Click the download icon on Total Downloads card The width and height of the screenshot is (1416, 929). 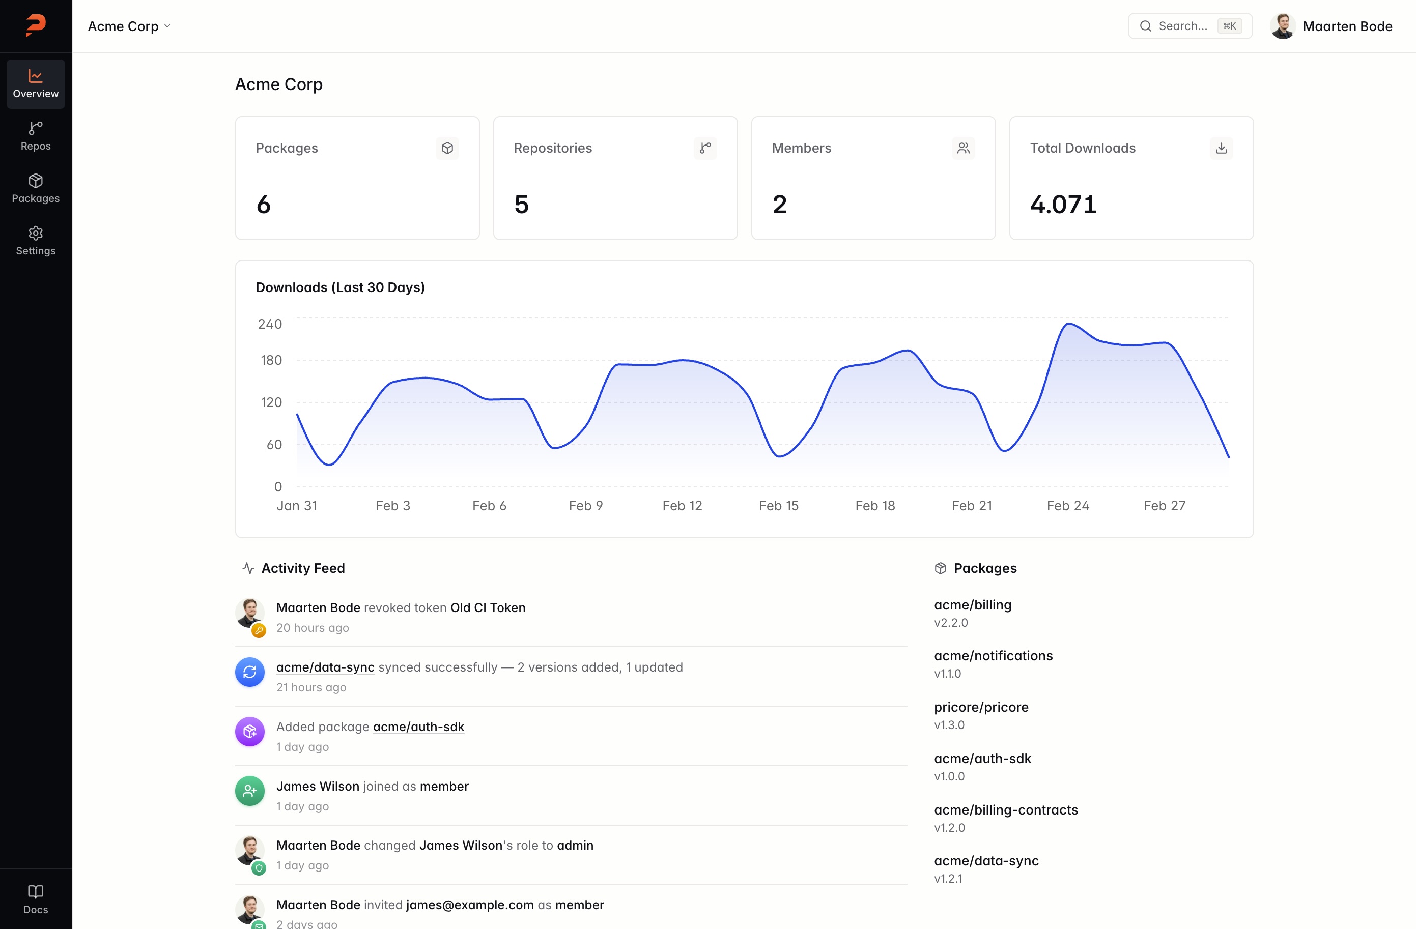(x=1222, y=148)
